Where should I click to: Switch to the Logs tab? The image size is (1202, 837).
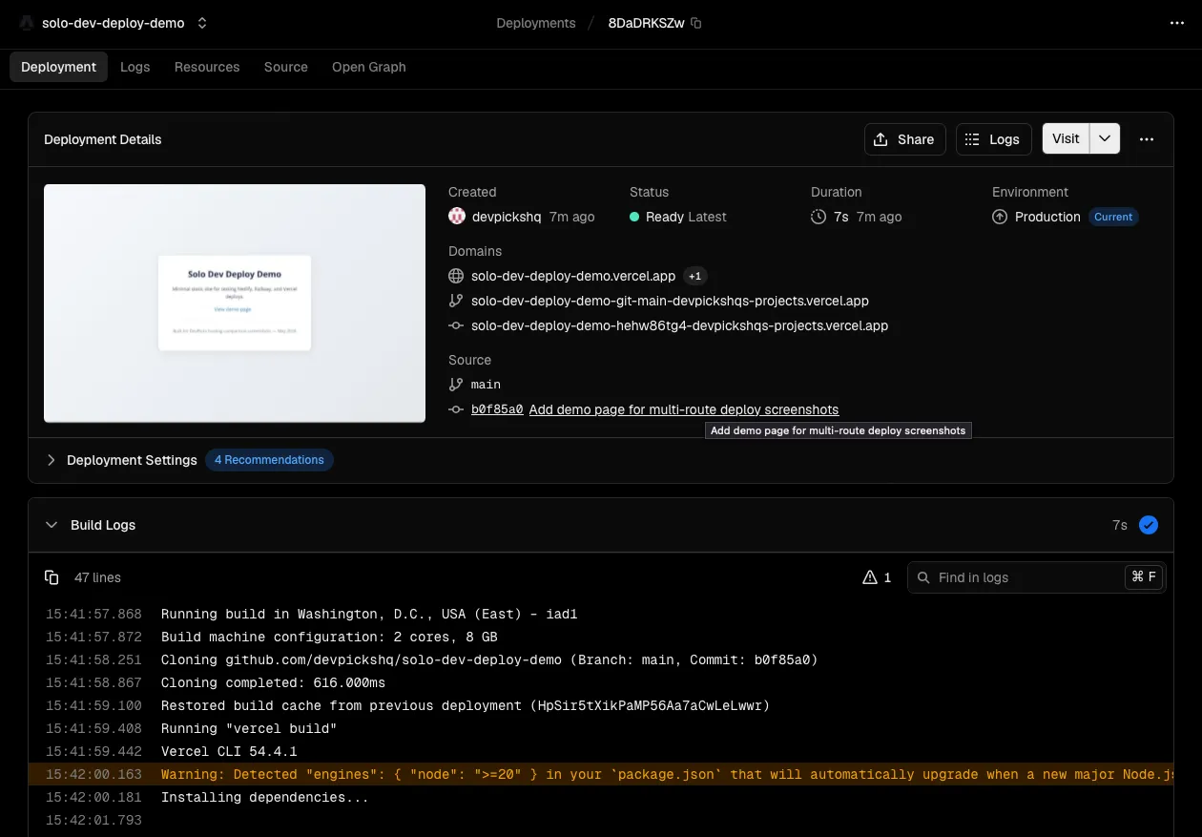135,67
